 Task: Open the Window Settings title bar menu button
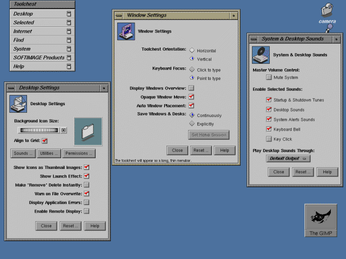[x=119, y=16]
